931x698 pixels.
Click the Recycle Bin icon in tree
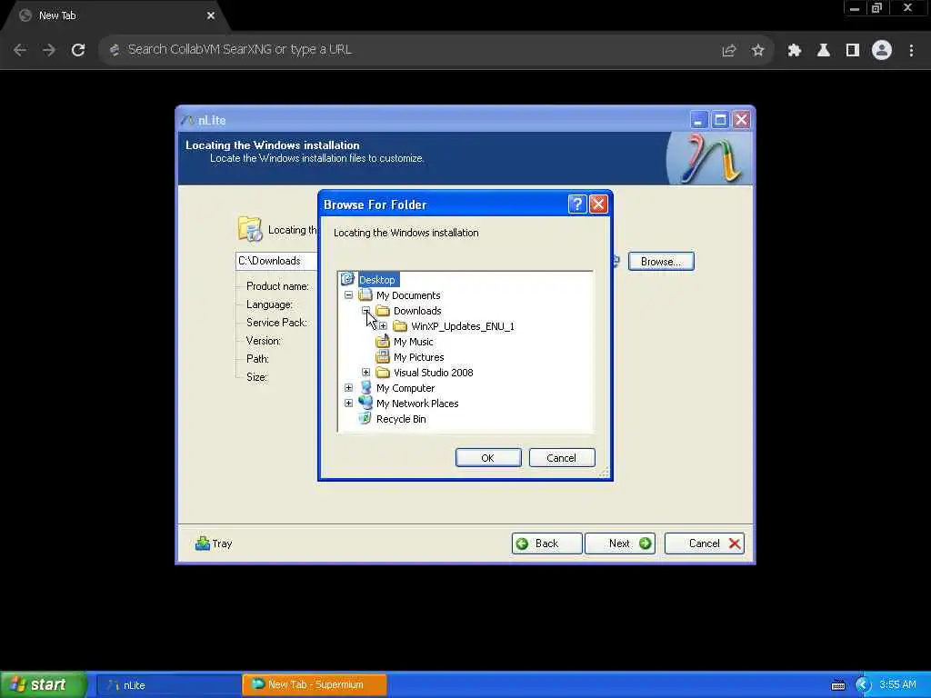pos(365,418)
